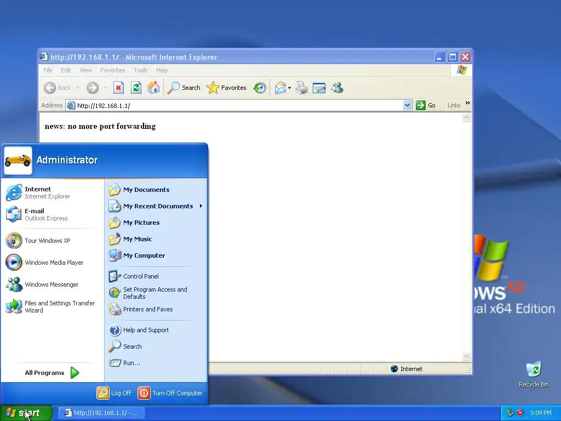Launch Messenger from the IE toolbar icon
Viewport: 561px width, 421px height.
pyautogui.click(x=337, y=88)
